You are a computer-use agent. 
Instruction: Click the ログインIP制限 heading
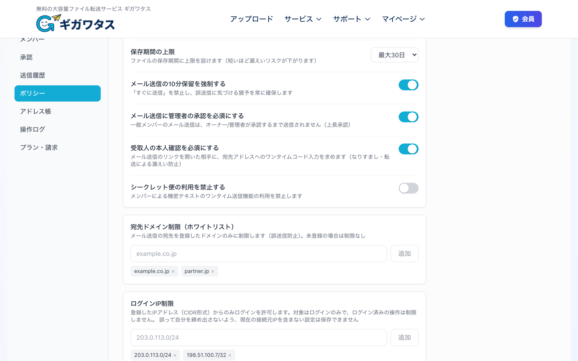click(152, 304)
